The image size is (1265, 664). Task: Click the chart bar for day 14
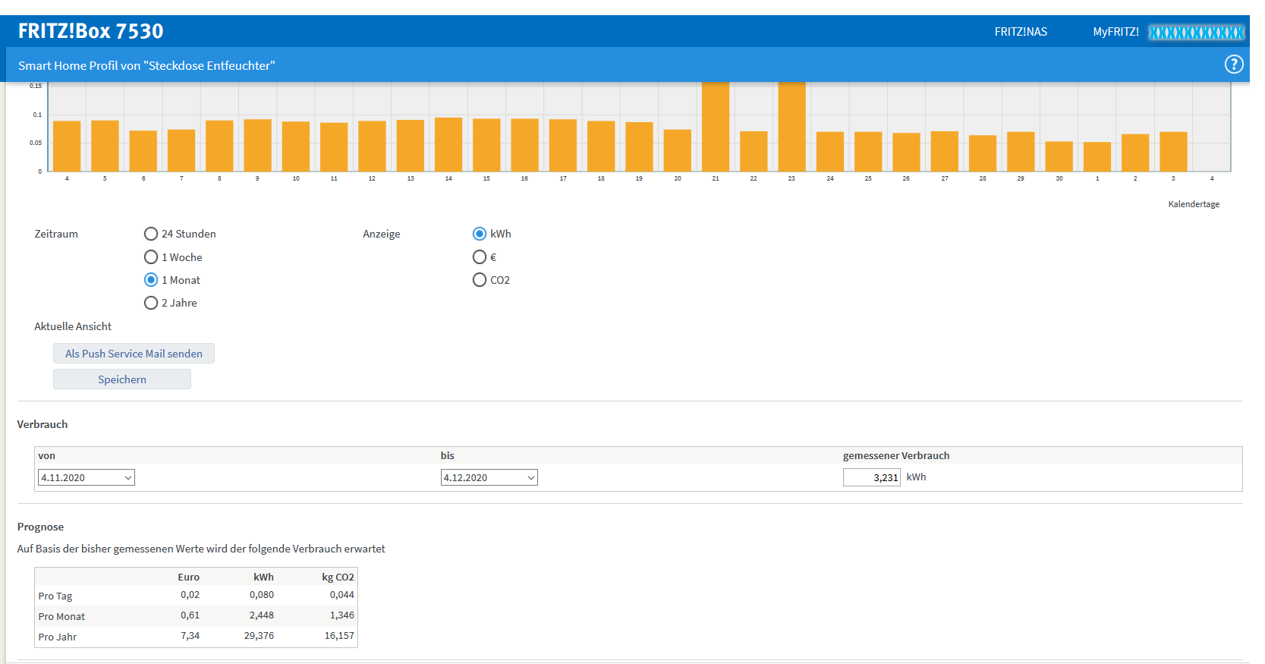(448, 144)
